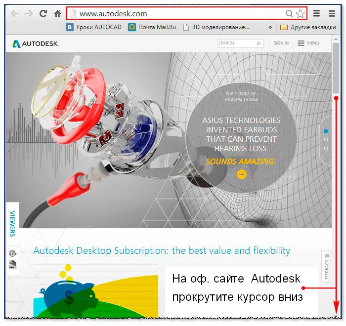Click the scrollbar up arrow
The height and width of the screenshot is (326, 346).
coord(336,39)
